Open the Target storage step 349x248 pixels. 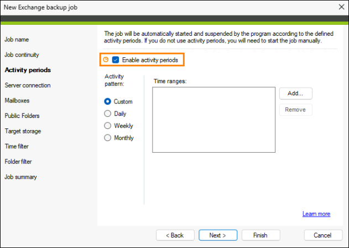(23, 131)
